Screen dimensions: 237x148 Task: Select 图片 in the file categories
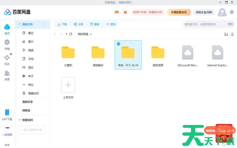click(31, 42)
